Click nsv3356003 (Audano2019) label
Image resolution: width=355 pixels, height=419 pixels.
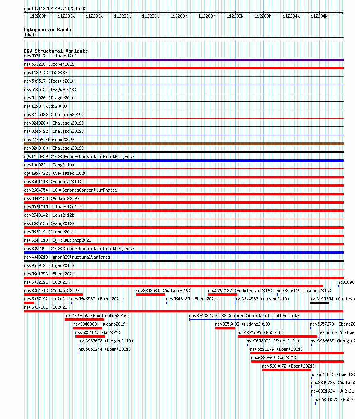(x=243, y=324)
